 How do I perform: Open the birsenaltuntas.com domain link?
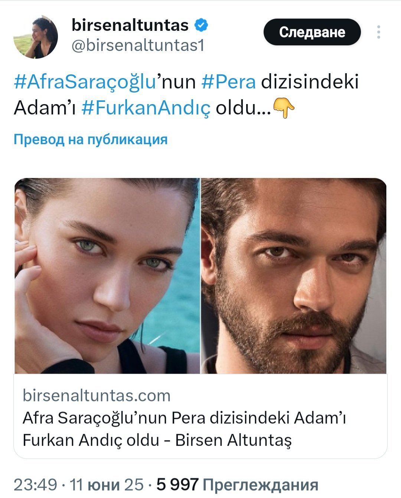(x=97, y=395)
